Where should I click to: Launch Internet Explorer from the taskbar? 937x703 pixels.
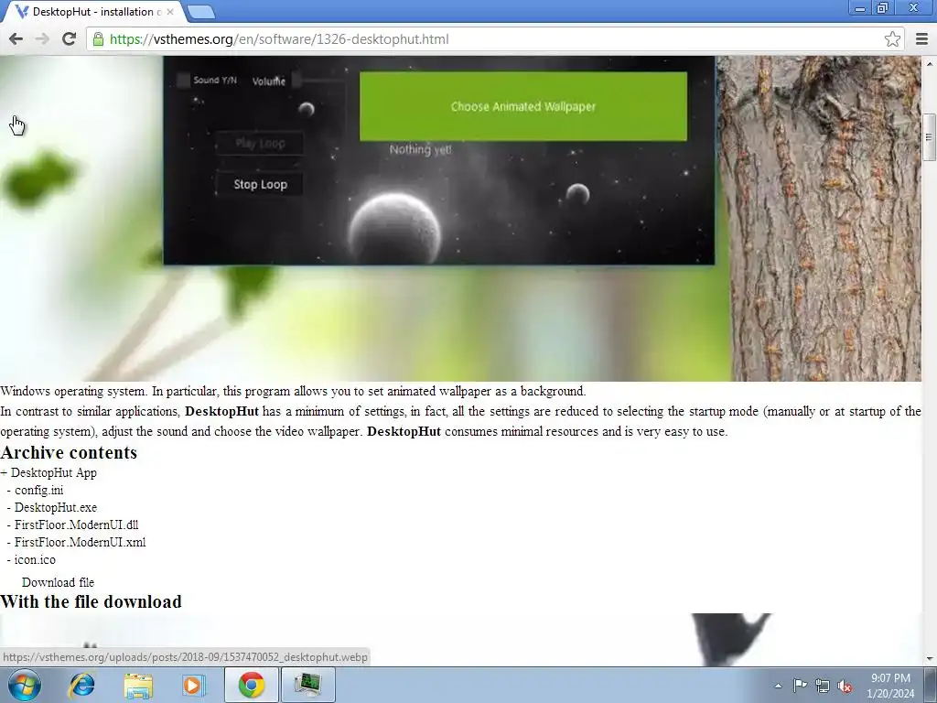pos(81,685)
